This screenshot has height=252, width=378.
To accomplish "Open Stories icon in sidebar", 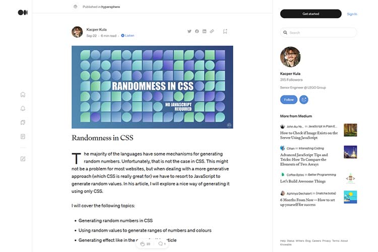I will pos(23,136).
